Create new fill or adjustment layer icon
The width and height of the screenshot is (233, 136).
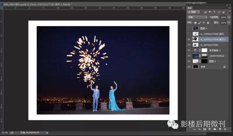[210, 129]
